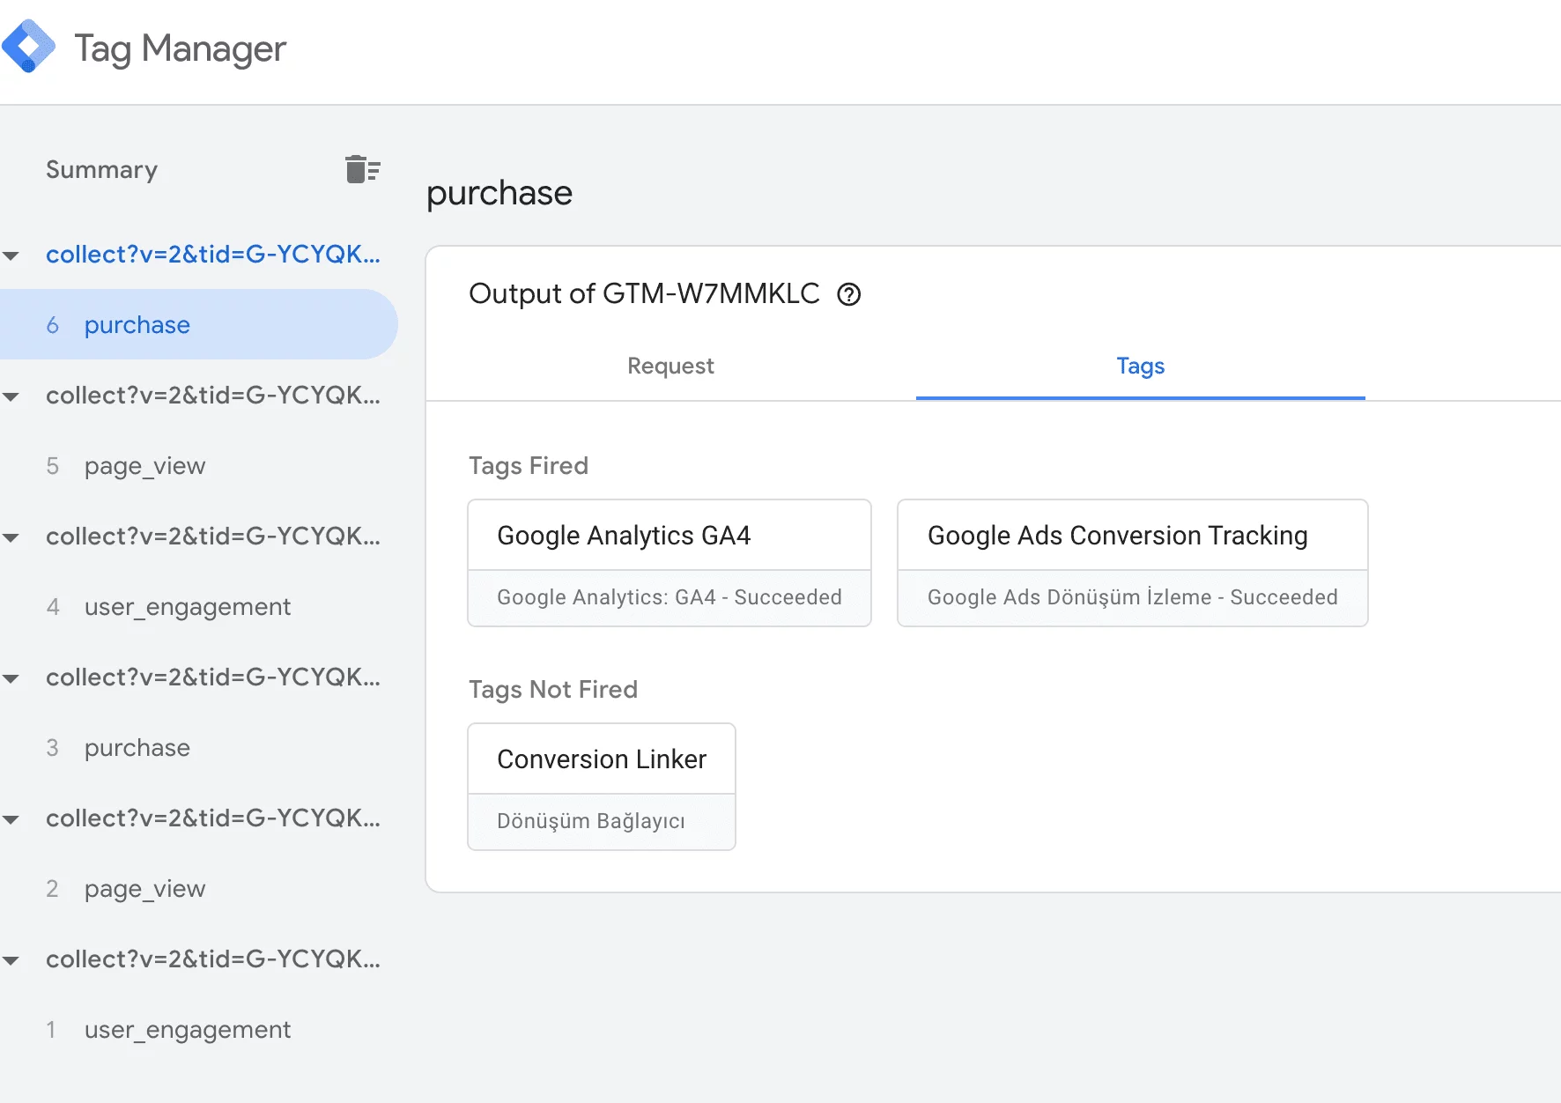Screen dimensions: 1561x1103
Task: Open the Google Ads Conversion Tracking tag card
Action: point(1132,563)
